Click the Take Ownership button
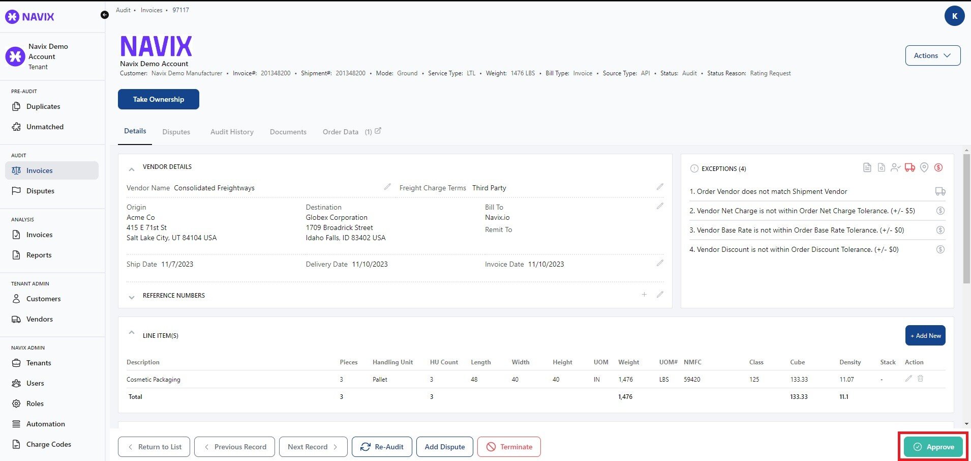 [159, 99]
